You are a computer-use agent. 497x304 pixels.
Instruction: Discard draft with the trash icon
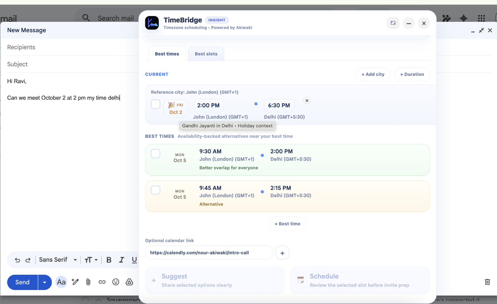pos(487,282)
